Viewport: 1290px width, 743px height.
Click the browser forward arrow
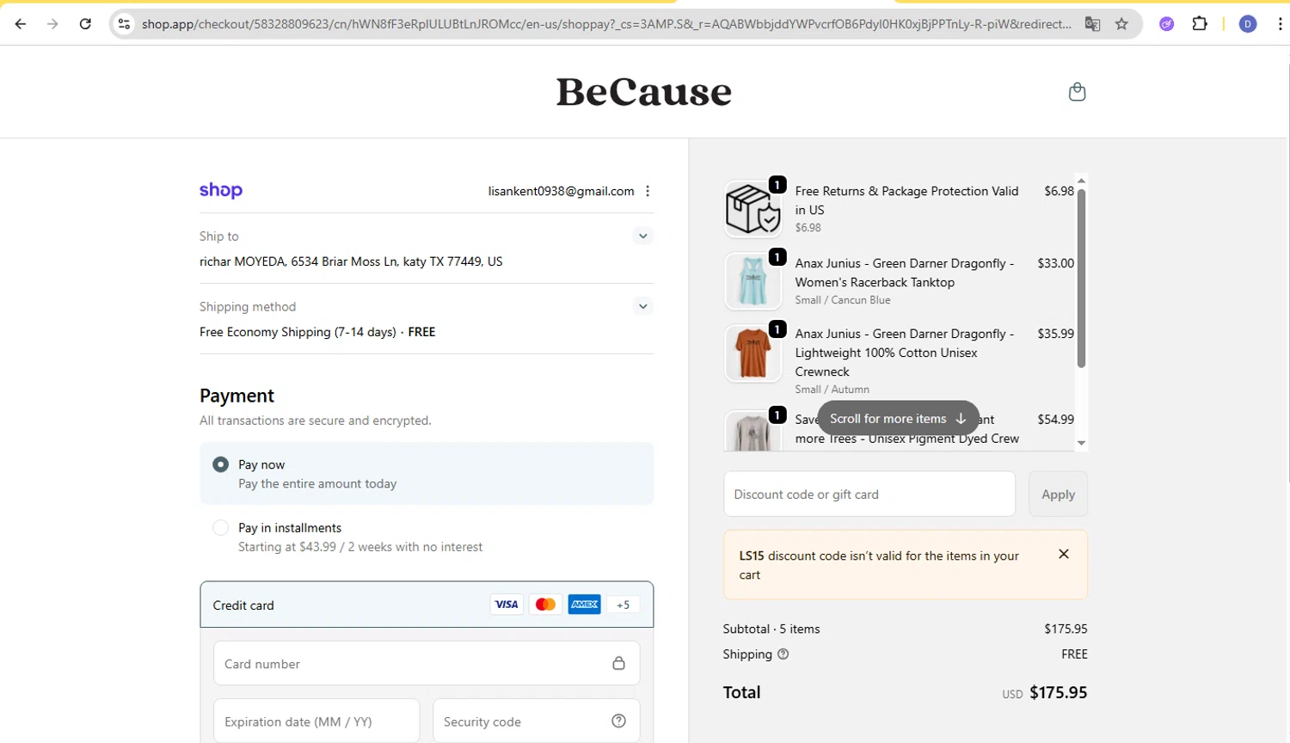(x=52, y=24)
